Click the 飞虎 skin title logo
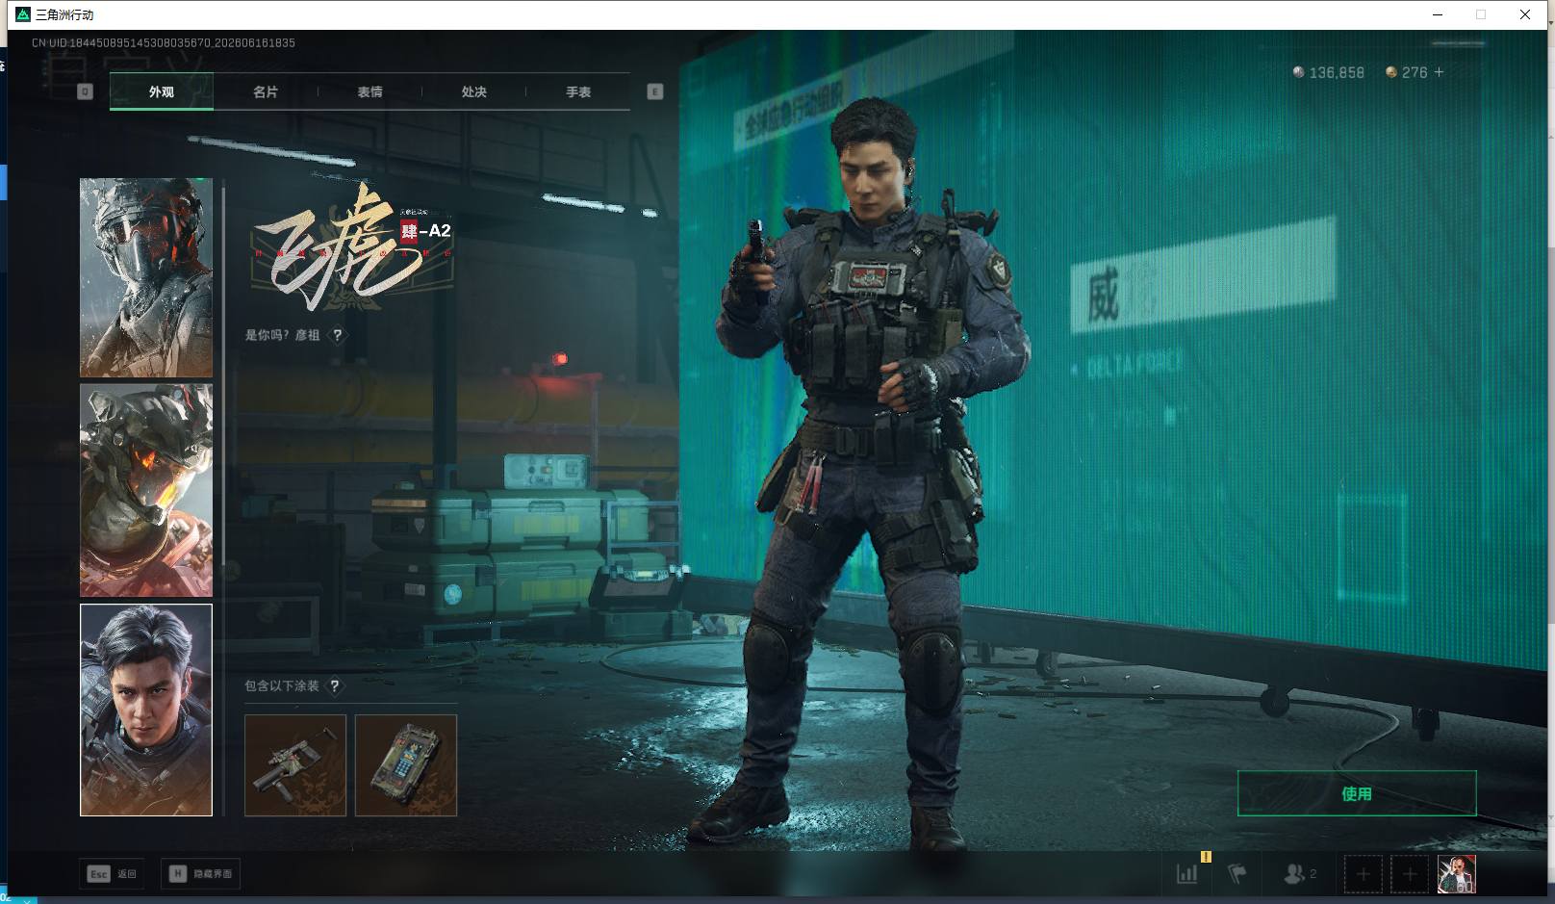 [352, 246]
